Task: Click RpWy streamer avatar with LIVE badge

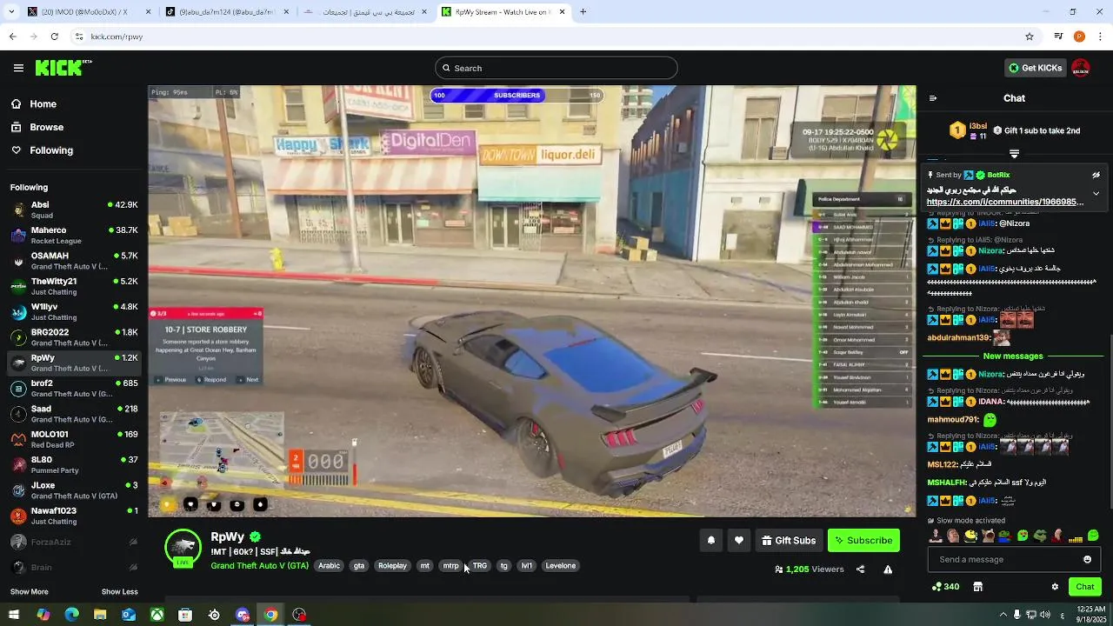Action: [183, 548]
